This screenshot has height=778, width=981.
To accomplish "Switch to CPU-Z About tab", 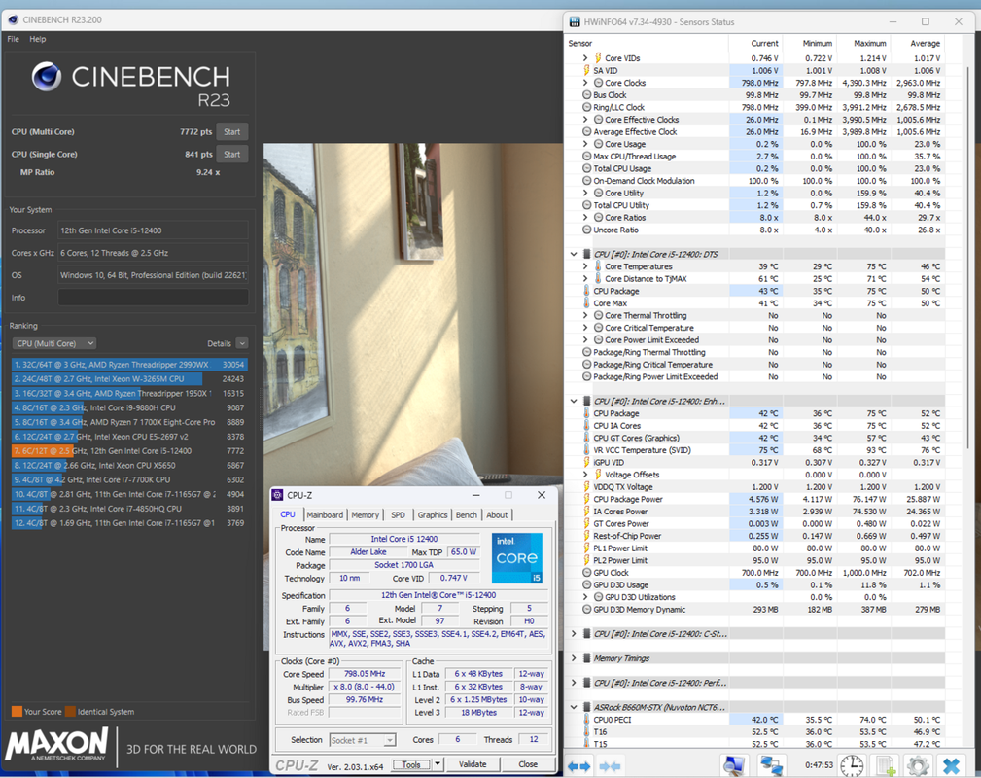I will [497, 514].
